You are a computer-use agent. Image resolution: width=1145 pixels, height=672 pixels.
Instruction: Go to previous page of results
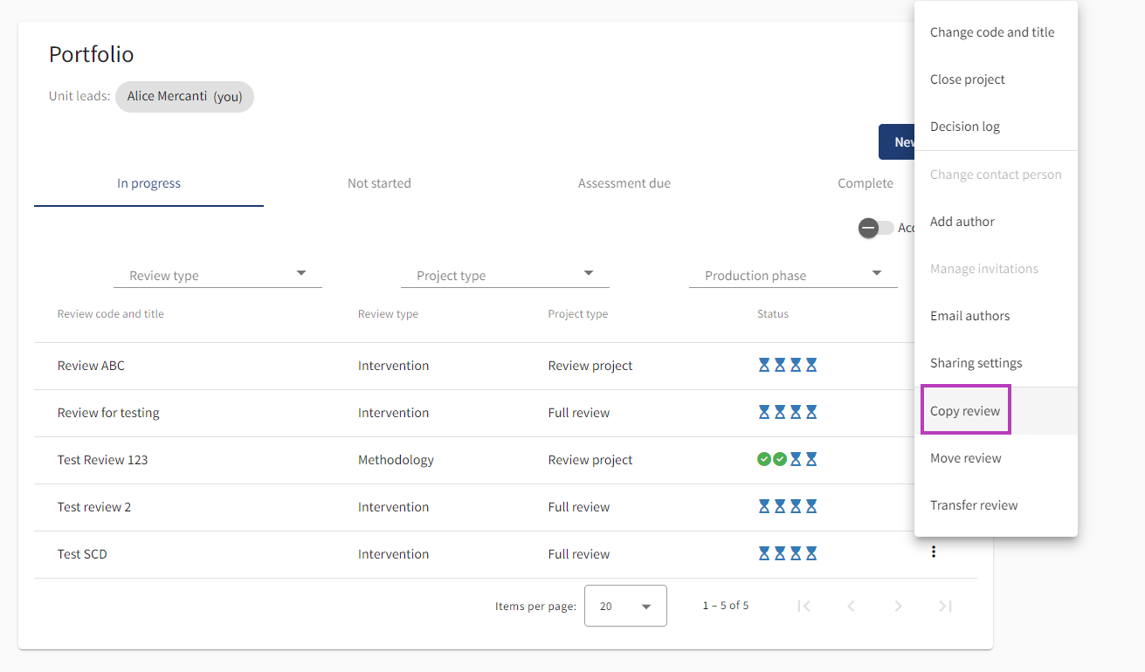[x=851, y=606]
